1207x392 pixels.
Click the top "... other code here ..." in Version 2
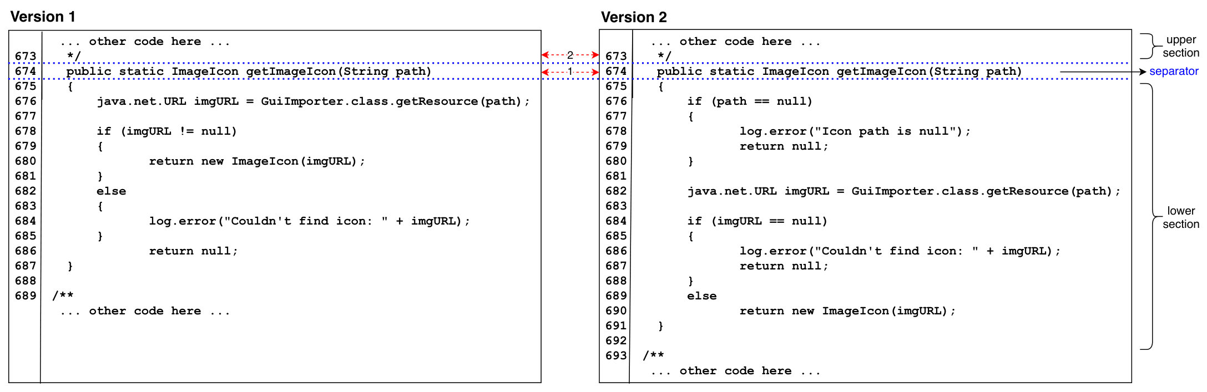(x=735, y=42)
